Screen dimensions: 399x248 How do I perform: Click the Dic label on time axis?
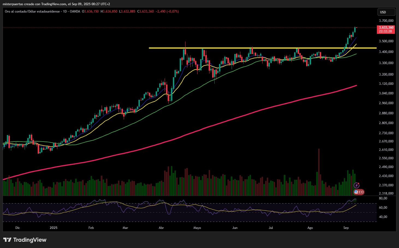(x=18, y=228)
